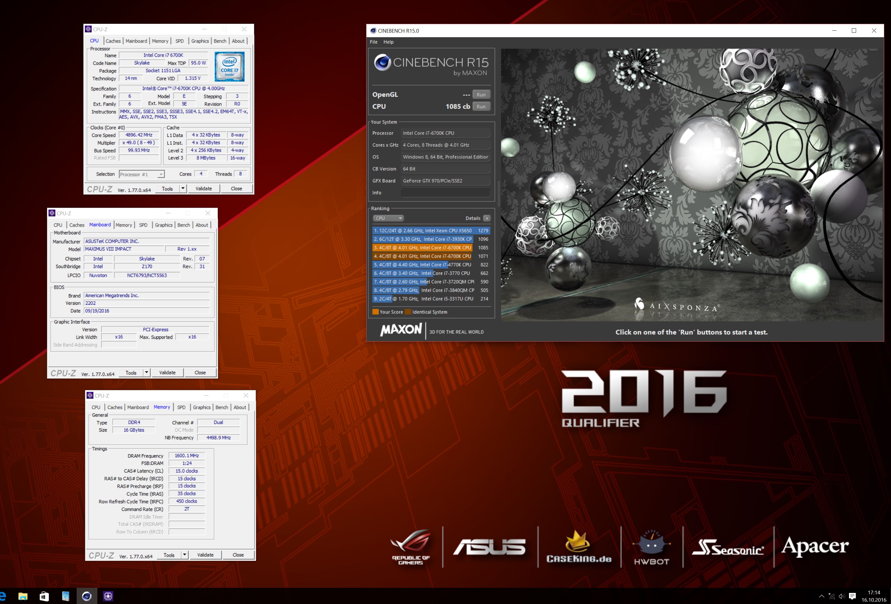Click the Core Speed value 4896.42 MHz
The image size is (891, 604).
[139, 135]
